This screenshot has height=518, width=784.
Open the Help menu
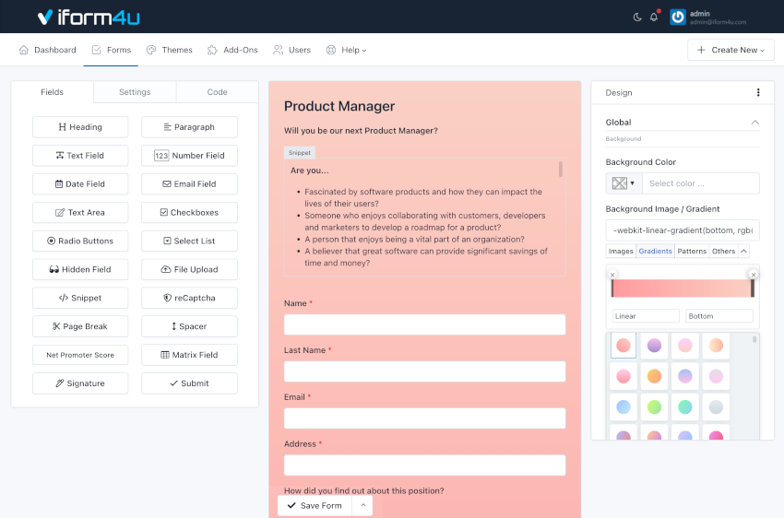(x=347, y=50)
